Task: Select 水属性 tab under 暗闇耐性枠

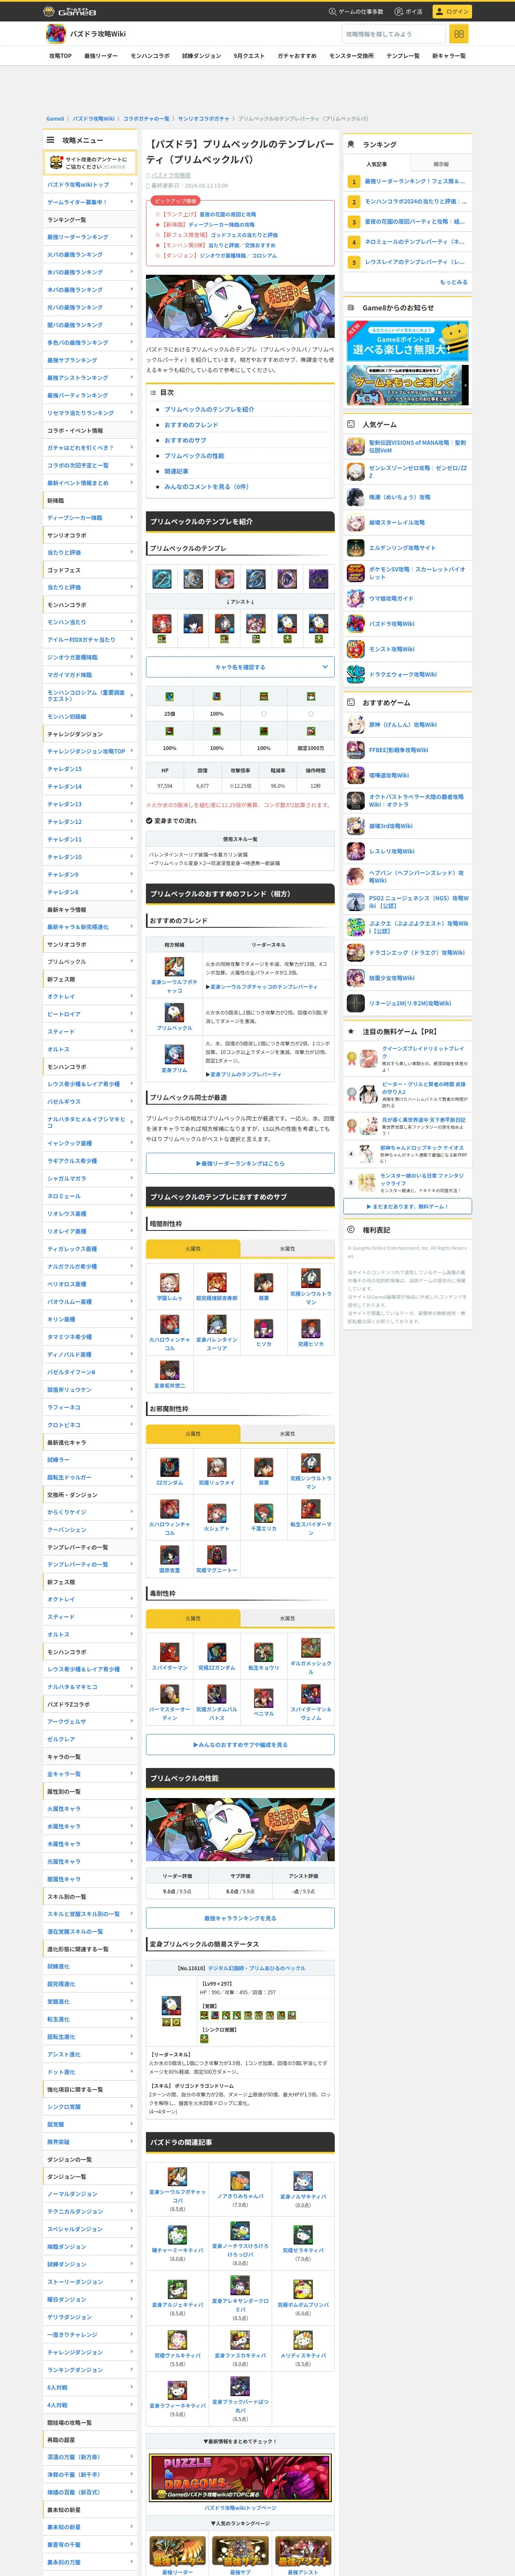Action: (x=287, y=1248)
